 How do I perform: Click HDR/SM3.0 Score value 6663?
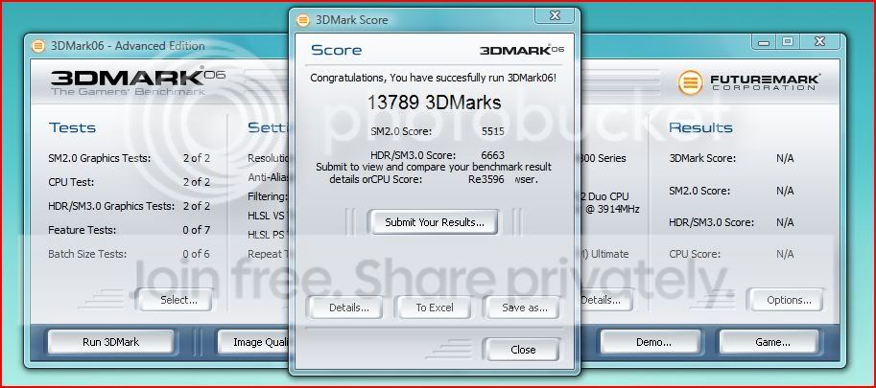tap(493, 155)
